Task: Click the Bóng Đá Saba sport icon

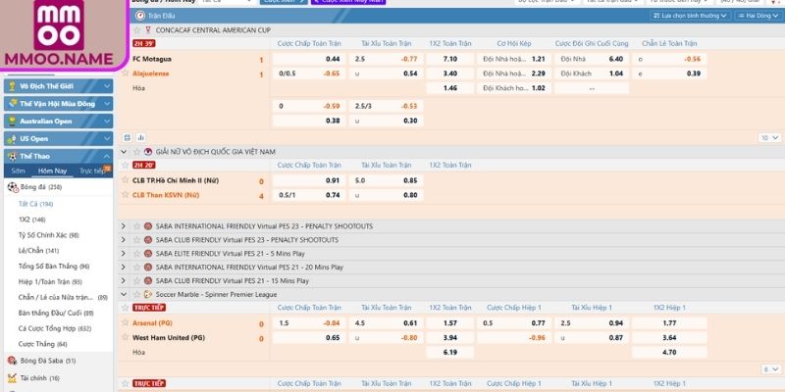Action: [12, 361]
